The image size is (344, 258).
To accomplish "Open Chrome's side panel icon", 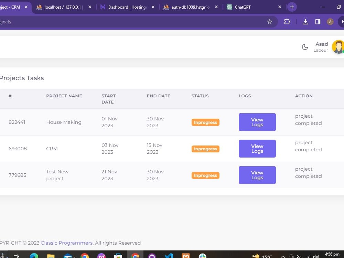I will tap(317, 21).
